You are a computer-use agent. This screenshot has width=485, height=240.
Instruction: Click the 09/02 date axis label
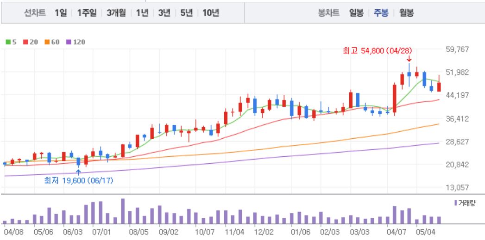click(168, 232)
